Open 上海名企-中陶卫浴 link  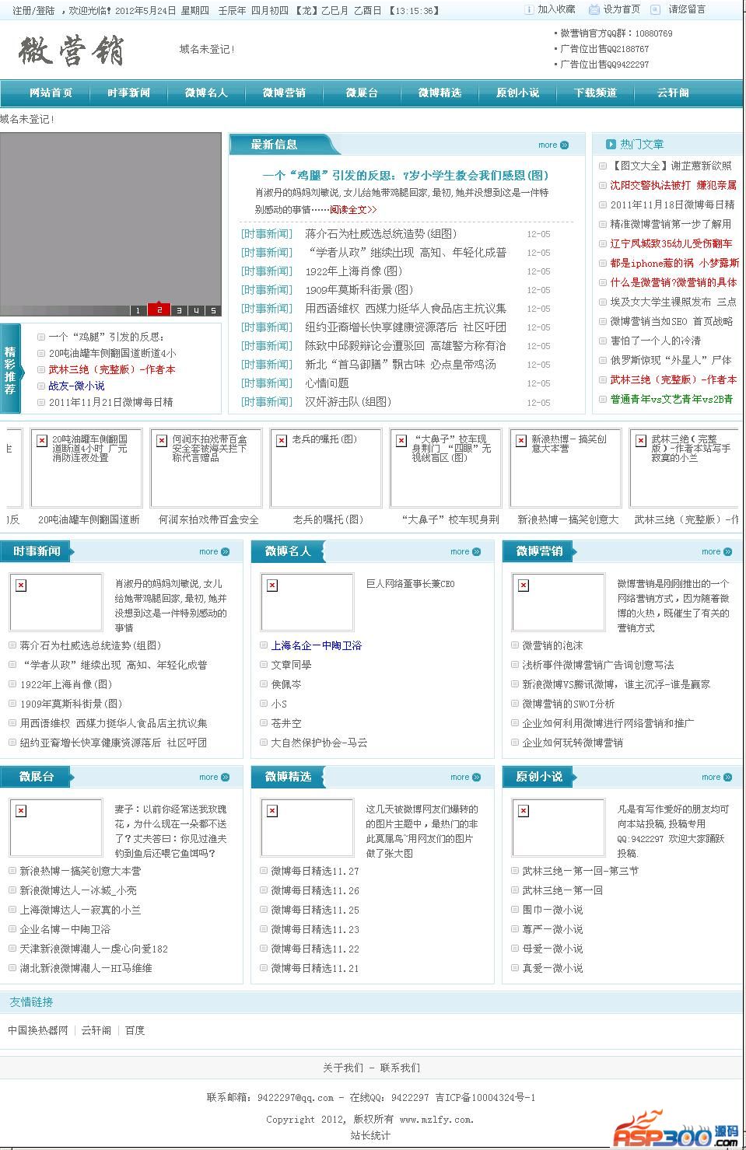coord(316,645)
